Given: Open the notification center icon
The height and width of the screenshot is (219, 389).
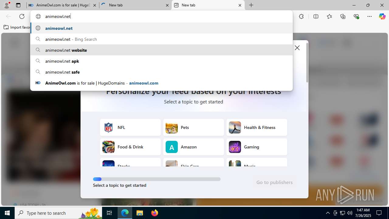Looking at the screenshot, I should tap(379, 213).
